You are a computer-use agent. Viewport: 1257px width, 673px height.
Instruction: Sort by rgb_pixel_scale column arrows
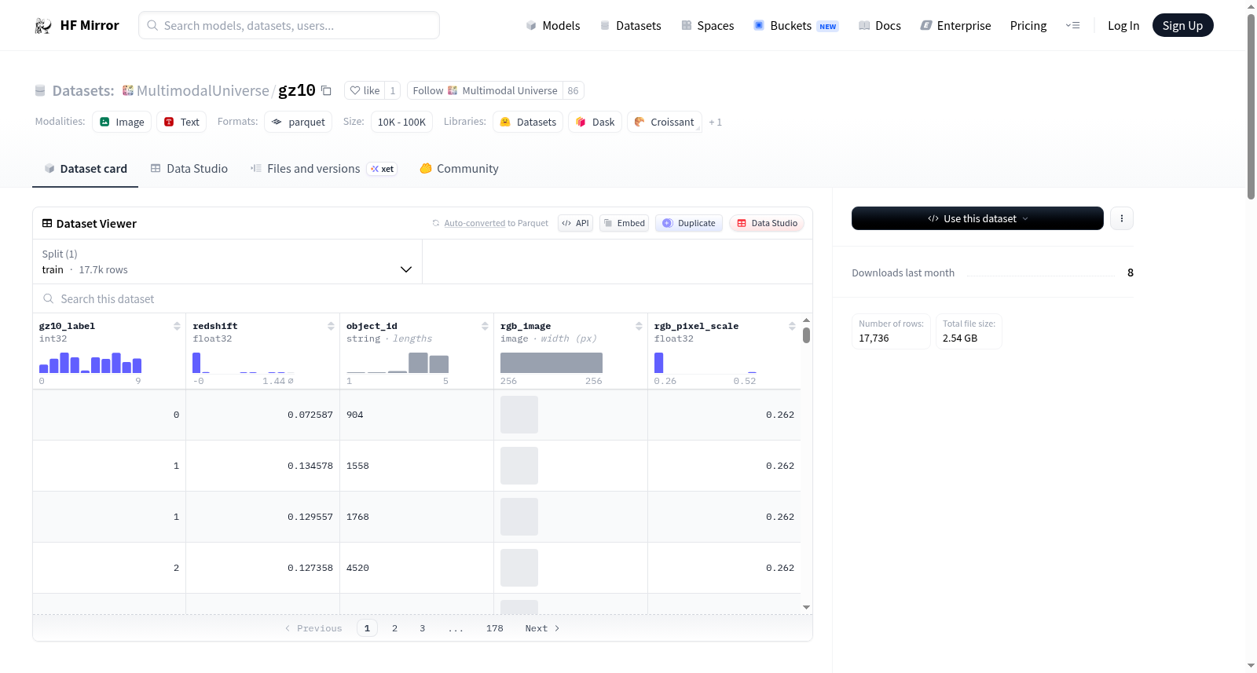point(792,326)
